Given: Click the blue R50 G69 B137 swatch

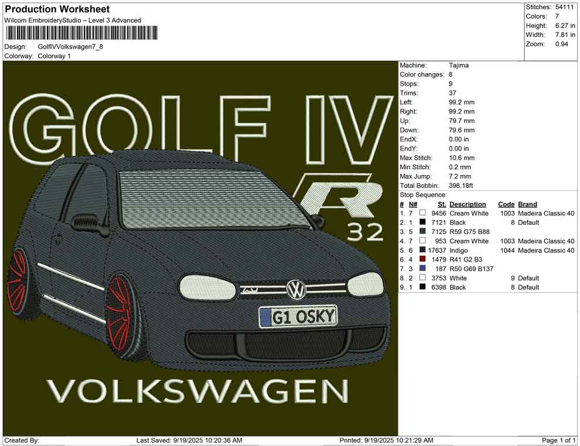Looking at the screenshot, I should coord(422,268).
